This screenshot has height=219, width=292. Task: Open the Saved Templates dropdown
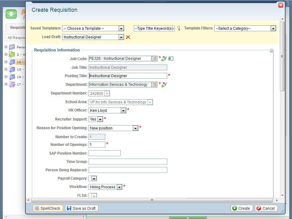point(121,28)
